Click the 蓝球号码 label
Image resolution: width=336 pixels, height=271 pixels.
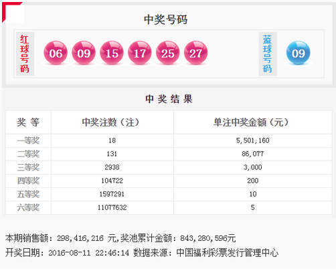[268, 54]
